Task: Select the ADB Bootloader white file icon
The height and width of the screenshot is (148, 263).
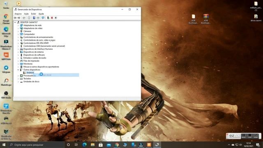Action: click(193, 19)
